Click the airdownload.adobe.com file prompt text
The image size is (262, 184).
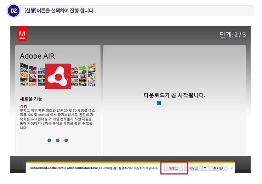[x=94, y=168]
